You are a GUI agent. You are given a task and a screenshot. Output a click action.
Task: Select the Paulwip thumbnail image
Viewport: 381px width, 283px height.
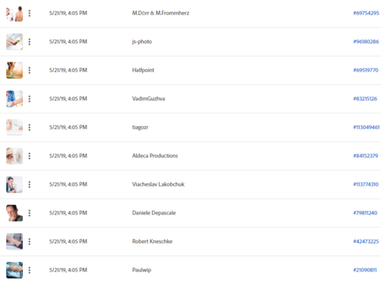point(14,270)
